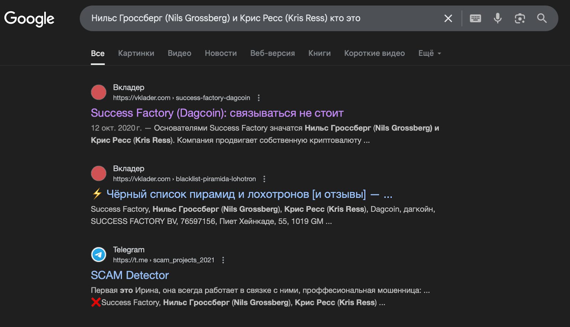
Task: Click Вкладер site name above Success Factory
Action: pos(129,87)
